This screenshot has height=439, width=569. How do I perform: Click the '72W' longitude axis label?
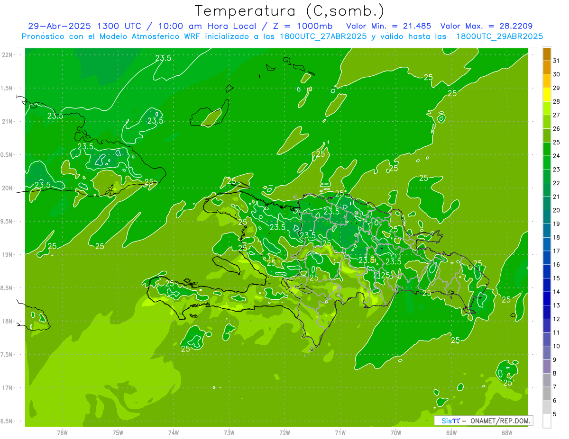(x=284, y=433)
